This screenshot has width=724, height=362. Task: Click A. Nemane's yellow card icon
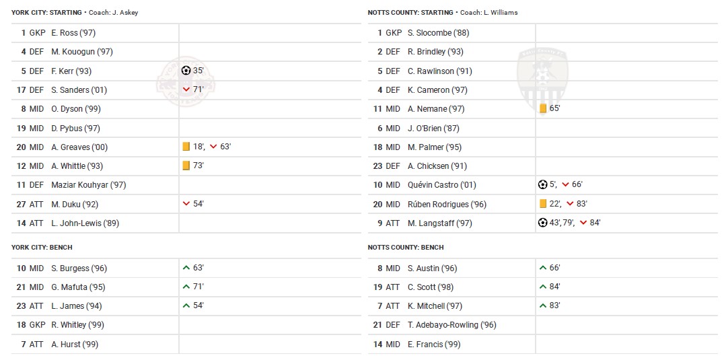tap(543, 108)
